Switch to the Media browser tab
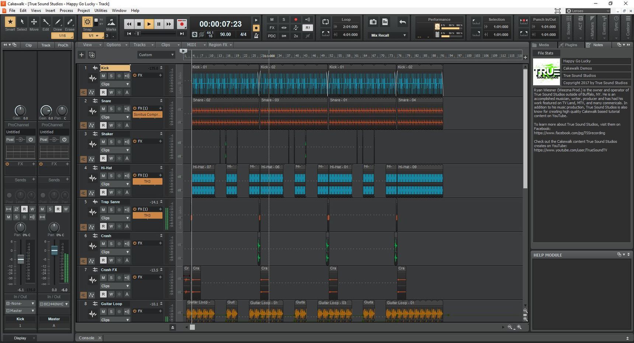Image resolution: width=634 pixels, height=343 pixels. [x=544, y=45]
